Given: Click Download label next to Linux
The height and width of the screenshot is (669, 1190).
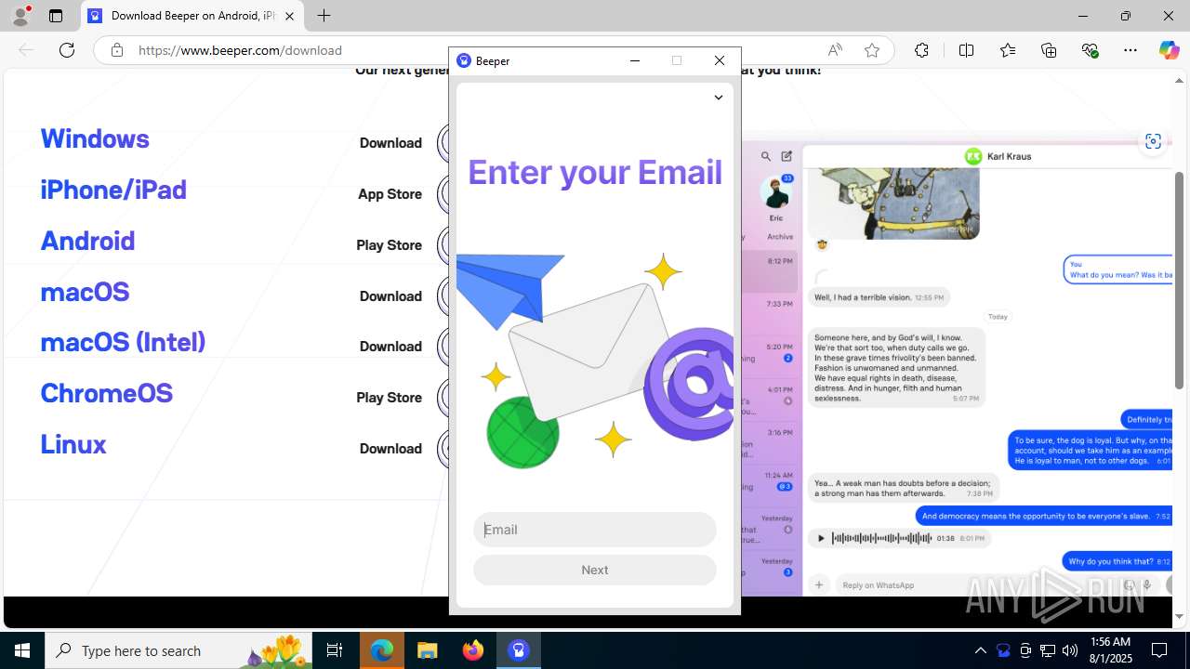Looking at the screenshot, I should pyautogui.click(x=390, y=449).
